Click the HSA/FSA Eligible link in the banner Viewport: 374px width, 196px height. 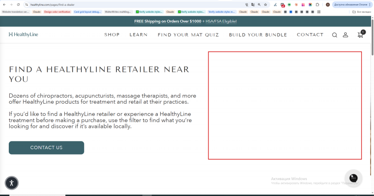click(x=221, y=21)
